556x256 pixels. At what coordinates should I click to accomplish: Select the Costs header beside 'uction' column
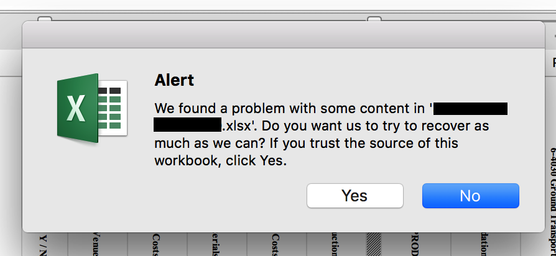coord(276,244)
